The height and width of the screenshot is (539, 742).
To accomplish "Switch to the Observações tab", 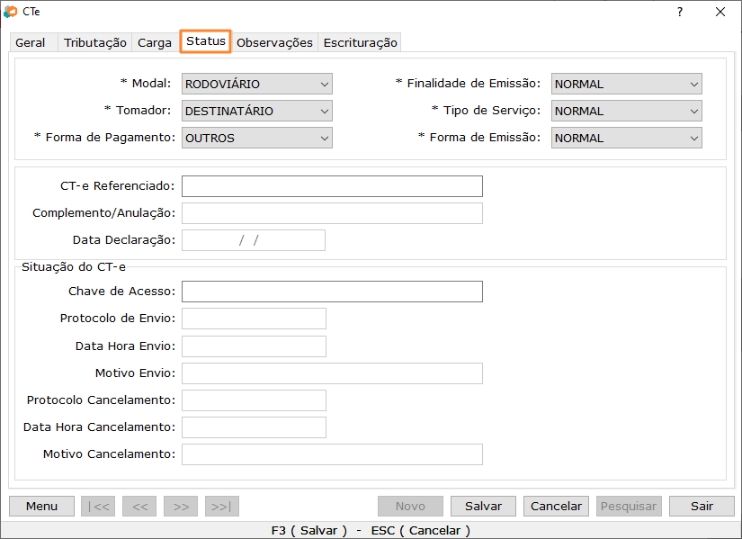I will (274, 42).
